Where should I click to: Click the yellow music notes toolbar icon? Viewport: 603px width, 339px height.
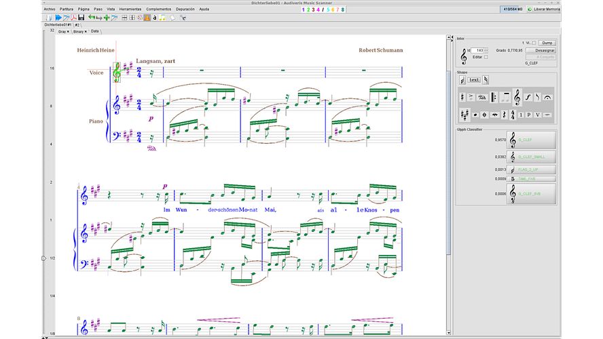pos(162,18)
